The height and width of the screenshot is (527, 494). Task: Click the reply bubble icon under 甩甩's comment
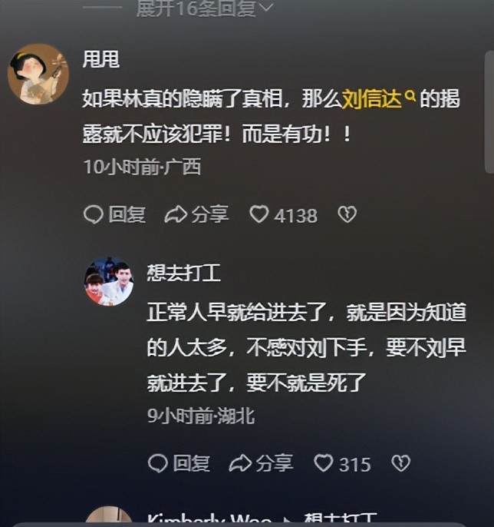93,214
